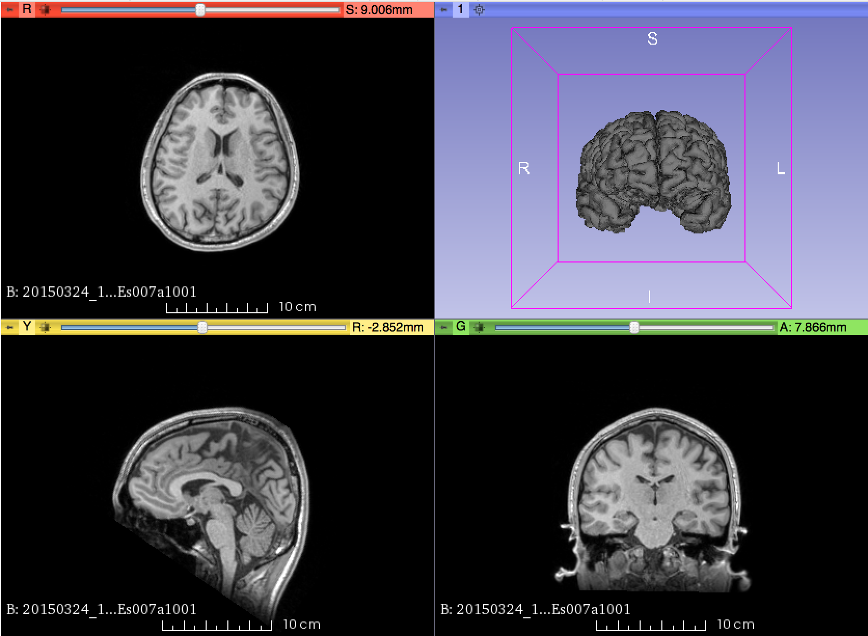Click the coronal brain slice image

click(654, 500)
